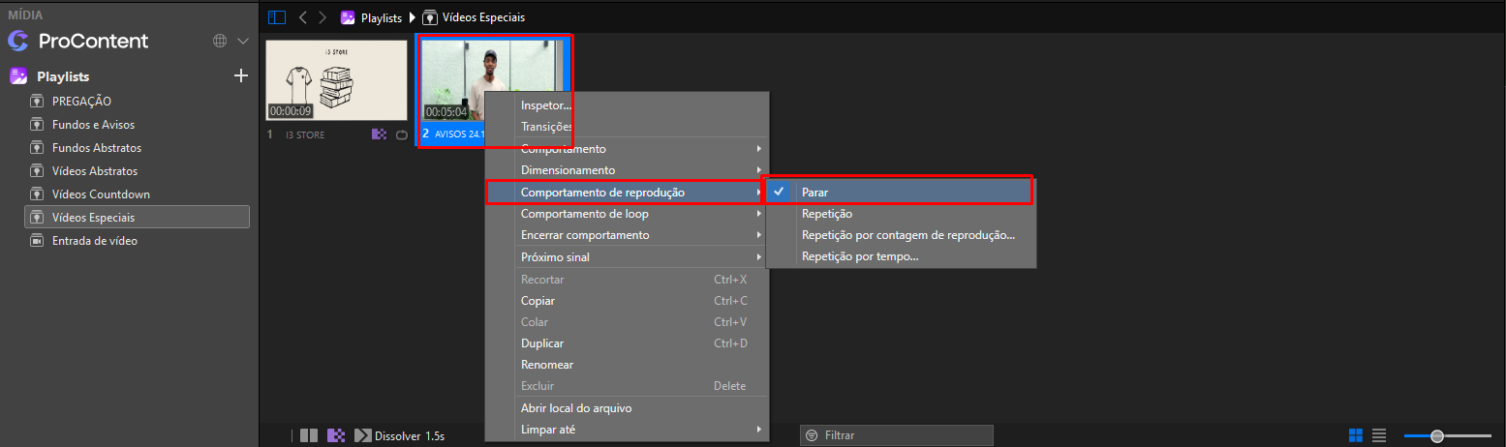Go forward with the right arrow
The height and width of the screenshot is (447, 1506).
[323, 17]
